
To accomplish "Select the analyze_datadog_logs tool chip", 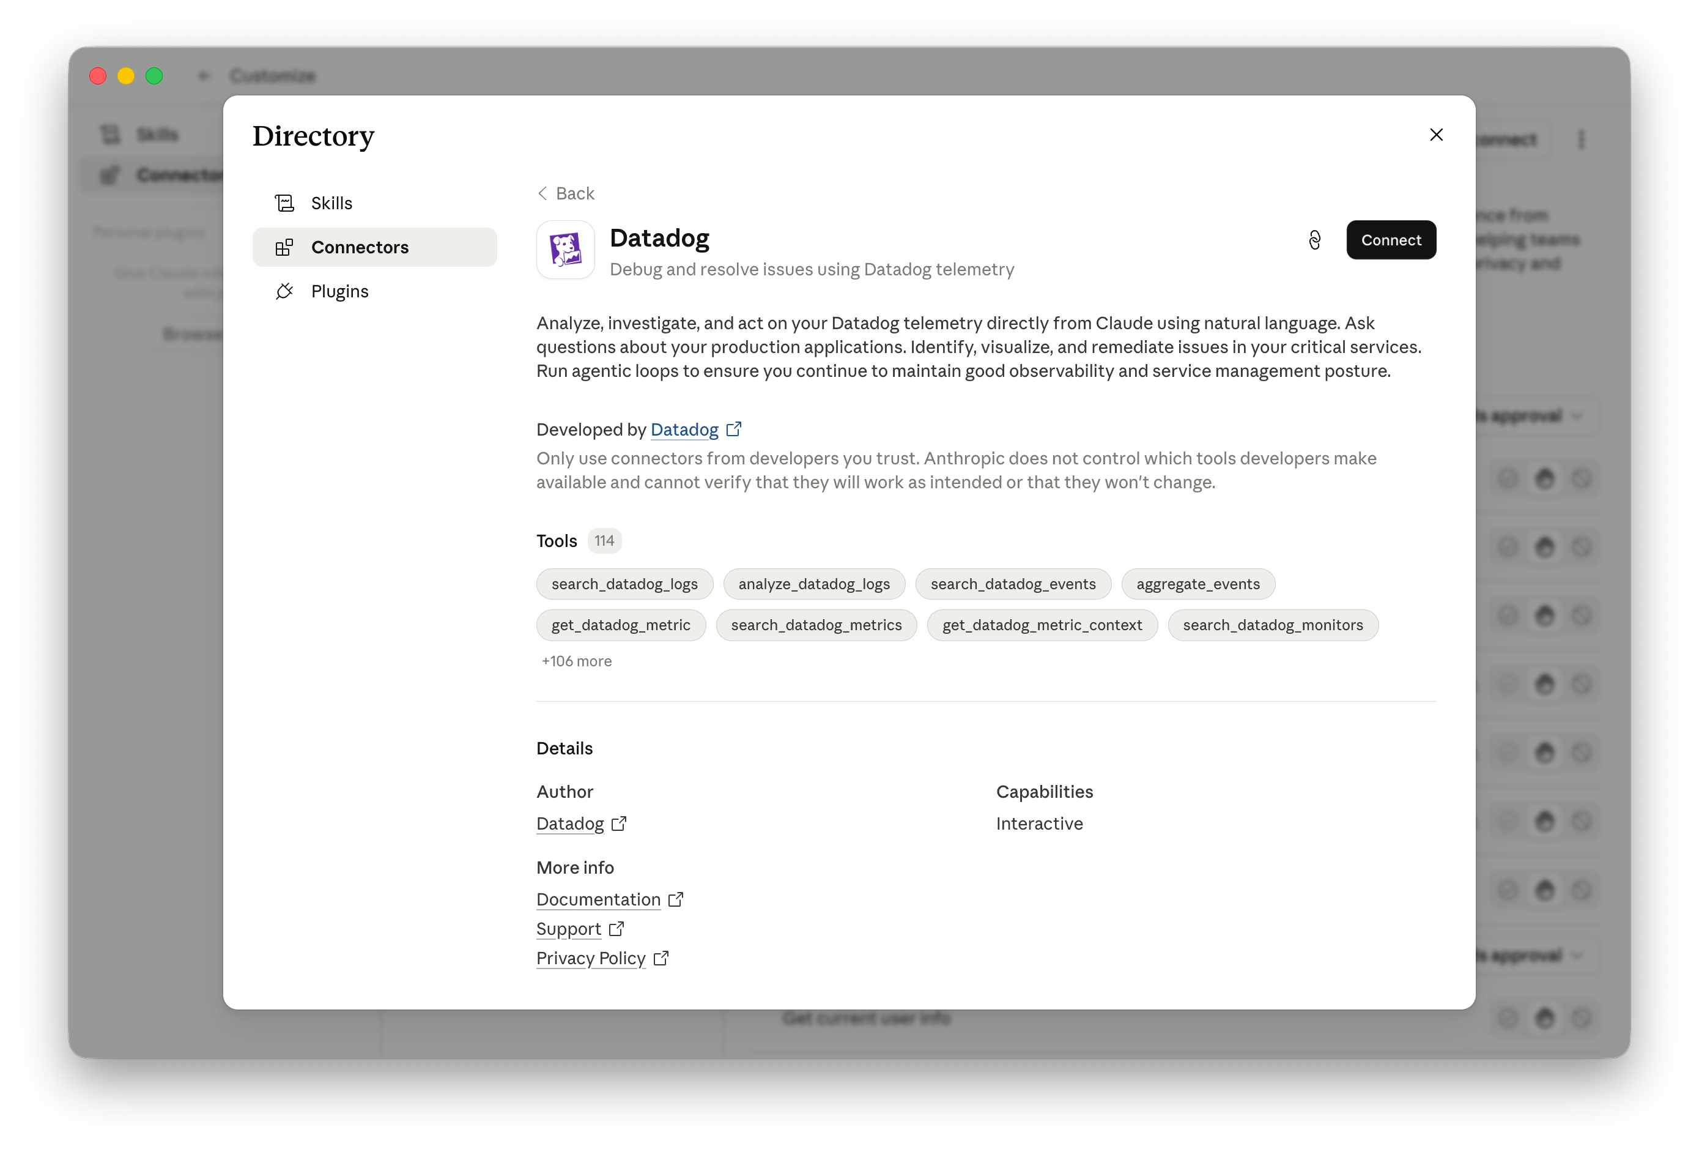I will [813, 584].
